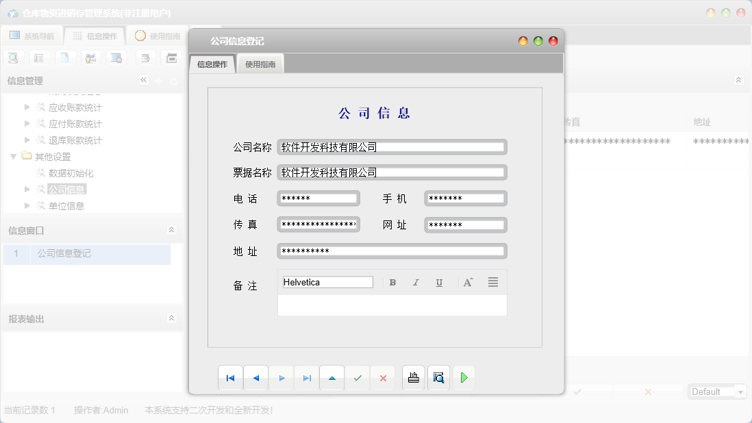Click the 公司名称 input field
Viewport: 752px width, 423px height.
(392, 147)
